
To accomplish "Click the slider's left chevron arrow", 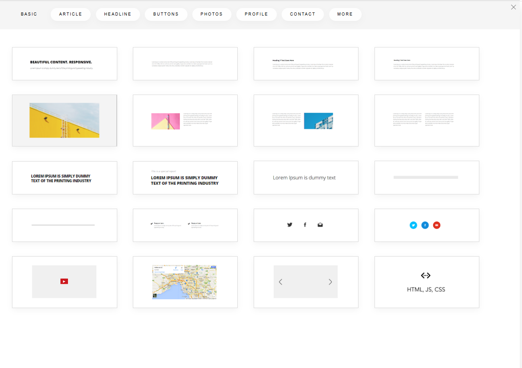I will (x=280, y=282).
